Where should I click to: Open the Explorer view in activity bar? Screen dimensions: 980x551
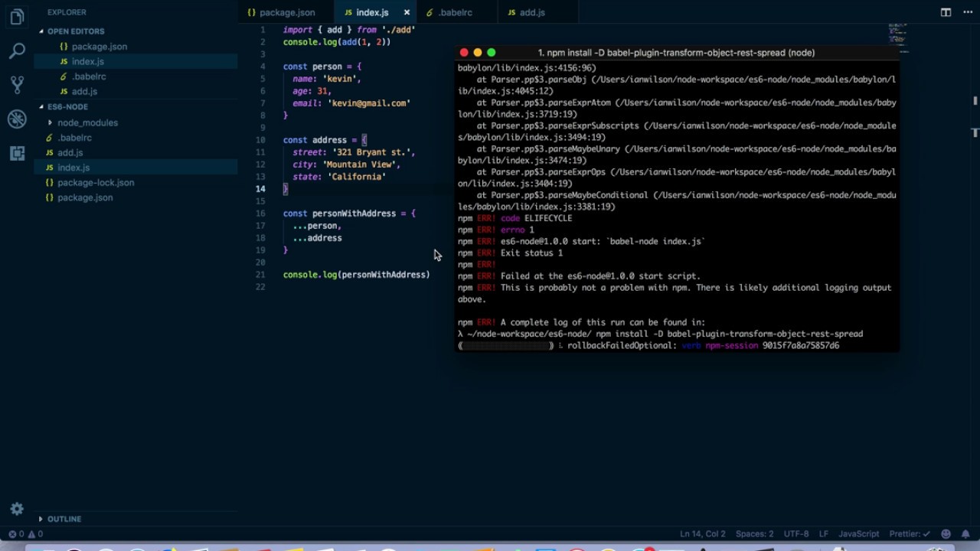pyautogui.click(x=17, y=17)
